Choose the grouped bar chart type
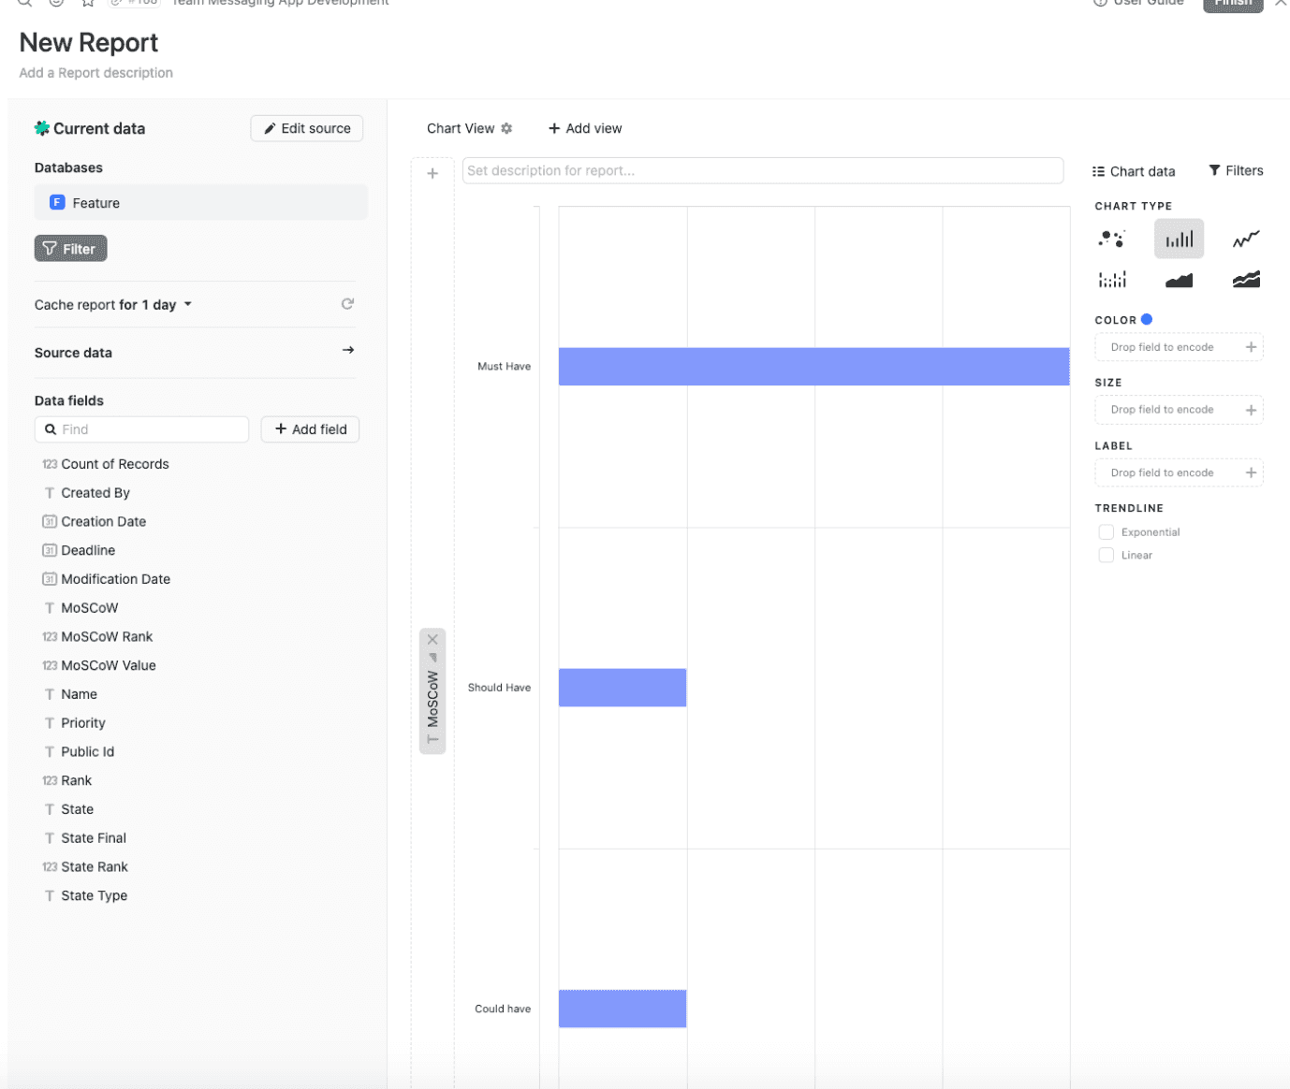 point(1111,278)
